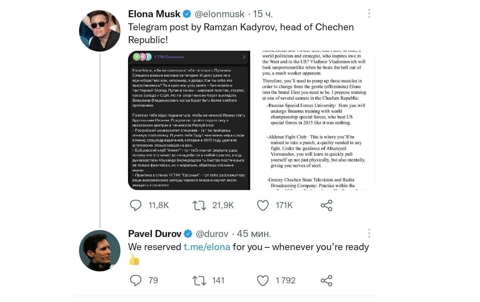This screenshot has height=302, width=480.
Task: Expand the 2 776 Comments chevron arrow
Action: 244,57
